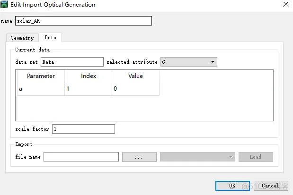
Task: Click the file name input field
Action: (81, 157)
